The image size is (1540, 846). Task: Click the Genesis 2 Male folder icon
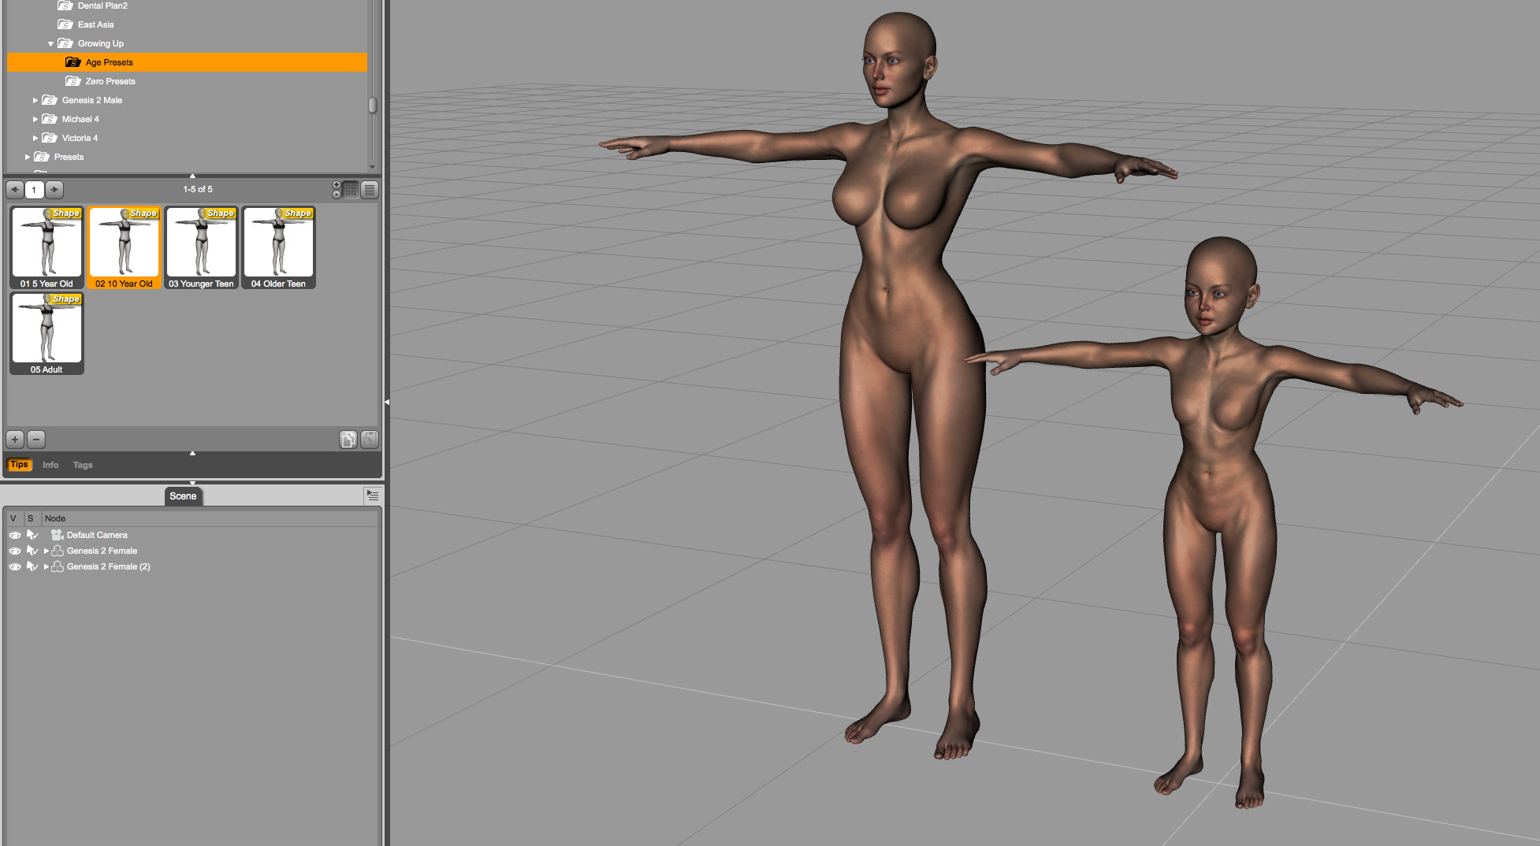coord(50,100)
